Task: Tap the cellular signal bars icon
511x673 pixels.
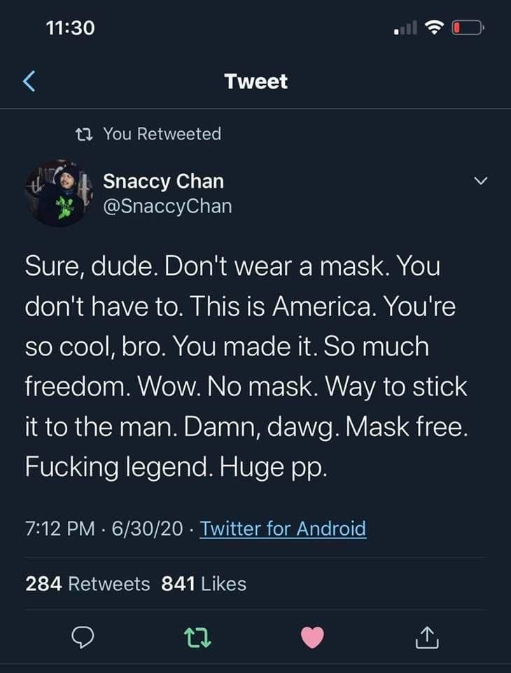Action: tap(405, 29)
